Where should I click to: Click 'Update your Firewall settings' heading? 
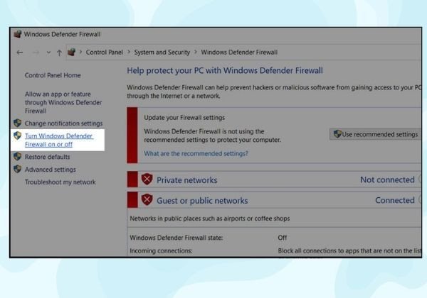[x=184, y=118]
